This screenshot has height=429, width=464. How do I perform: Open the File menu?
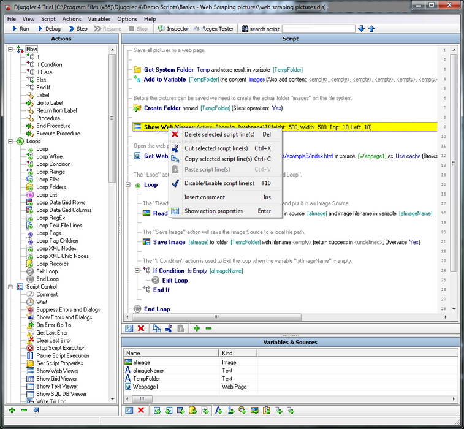point(12,19)
